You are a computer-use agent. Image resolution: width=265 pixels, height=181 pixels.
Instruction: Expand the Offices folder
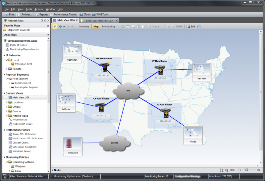coord(7,107)
